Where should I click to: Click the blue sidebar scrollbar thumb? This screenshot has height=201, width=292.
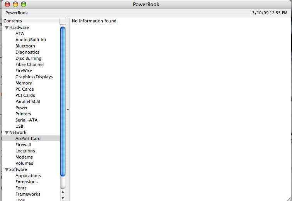coord(63,101)
